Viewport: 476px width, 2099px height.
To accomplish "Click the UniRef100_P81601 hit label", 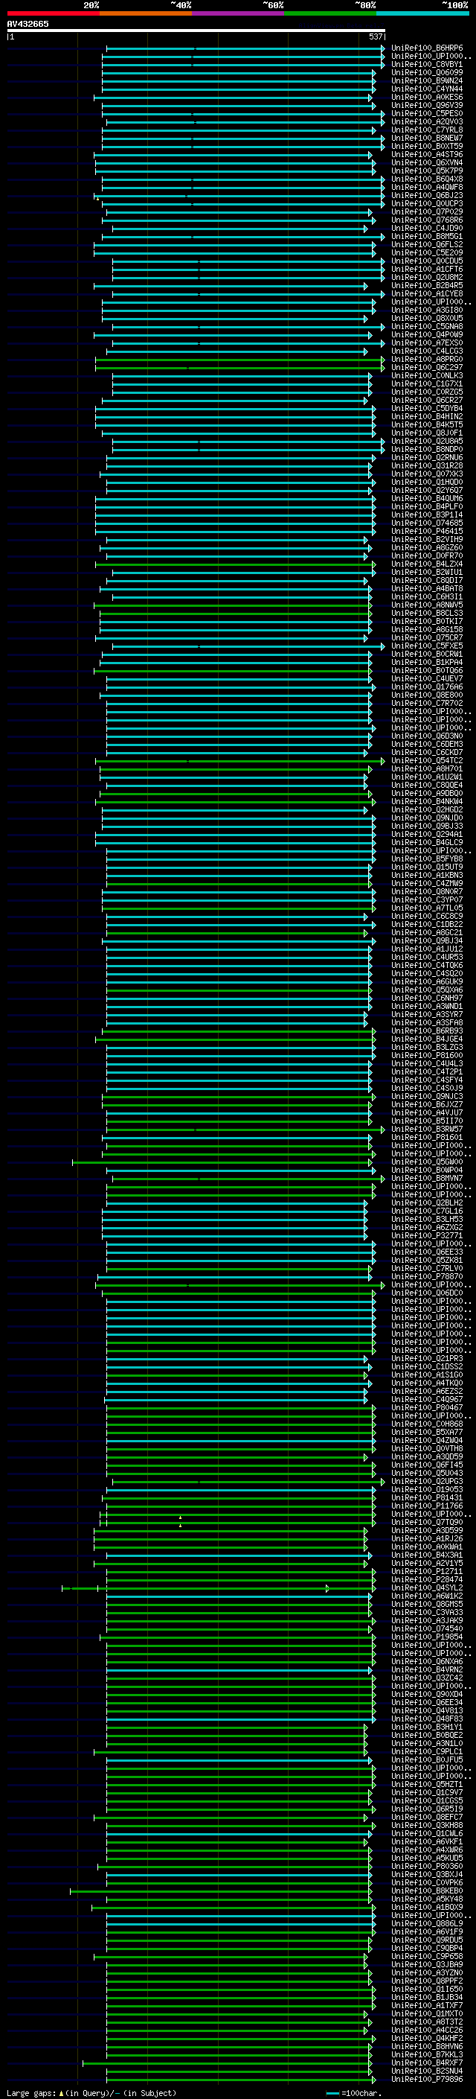I will click(427, 1138).
